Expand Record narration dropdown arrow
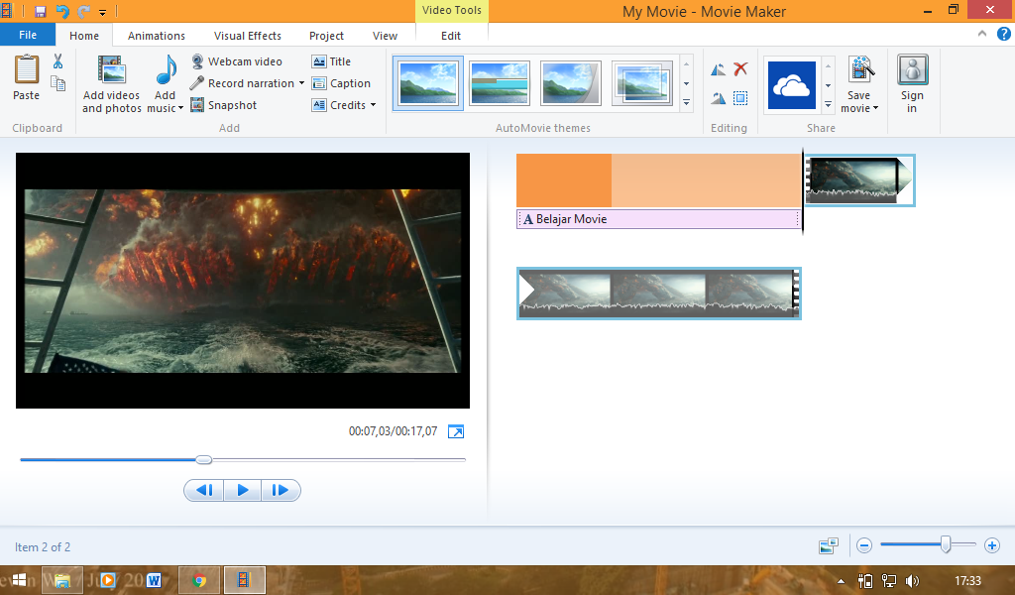 [x=301, y=83]
